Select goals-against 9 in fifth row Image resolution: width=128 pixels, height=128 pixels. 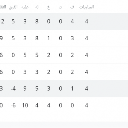tap(25, 89)
